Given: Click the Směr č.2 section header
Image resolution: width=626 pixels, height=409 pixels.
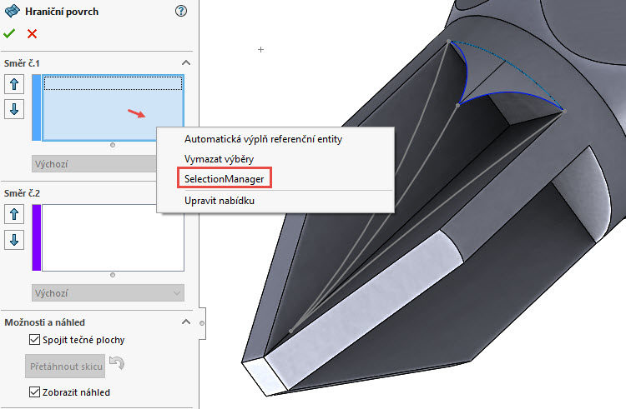Looking at the screenshot, I should pos(22,193).
